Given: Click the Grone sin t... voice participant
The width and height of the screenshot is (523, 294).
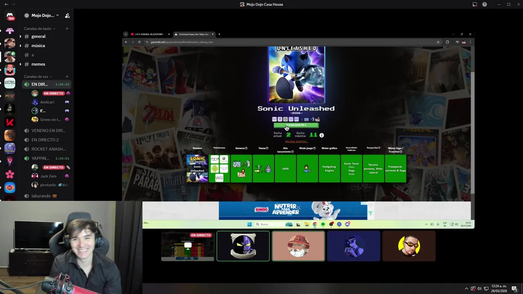Looking at the screenshot, I should click(x=51, y=119).
